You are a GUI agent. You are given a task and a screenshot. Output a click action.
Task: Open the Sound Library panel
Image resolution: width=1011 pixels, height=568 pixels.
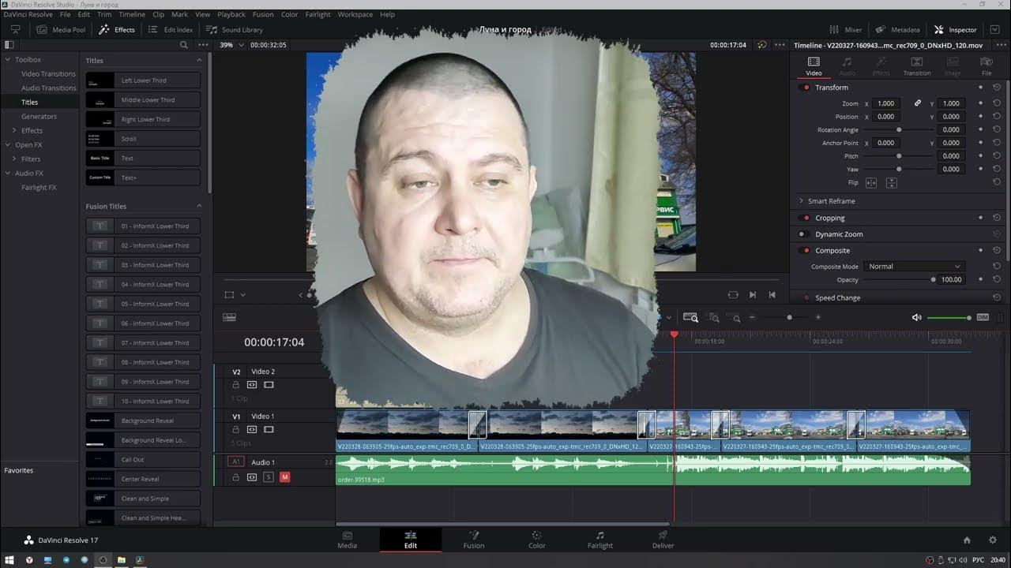click(235, 30)
